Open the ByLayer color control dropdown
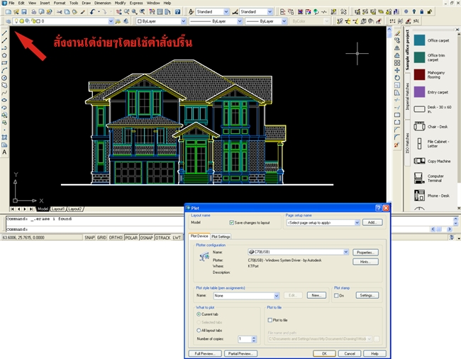The image size is (461, 359). [161, 21]
